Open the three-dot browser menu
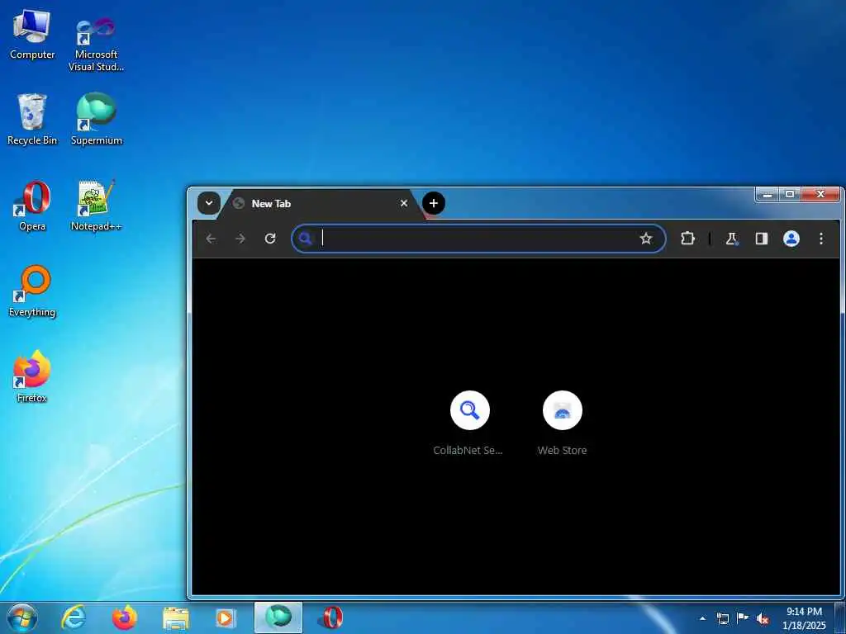The height and width of the screenshot is (634, 846). (820, 239)
